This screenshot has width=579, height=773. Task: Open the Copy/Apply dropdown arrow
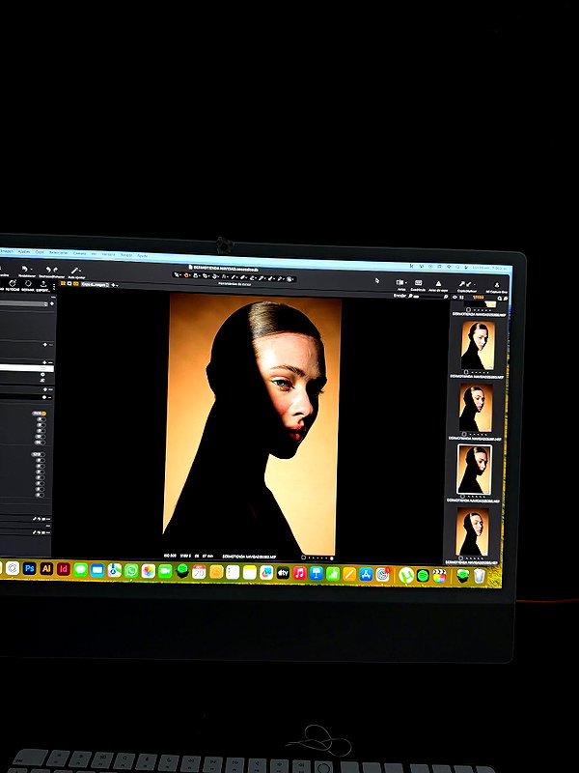[x=473, y=284]
